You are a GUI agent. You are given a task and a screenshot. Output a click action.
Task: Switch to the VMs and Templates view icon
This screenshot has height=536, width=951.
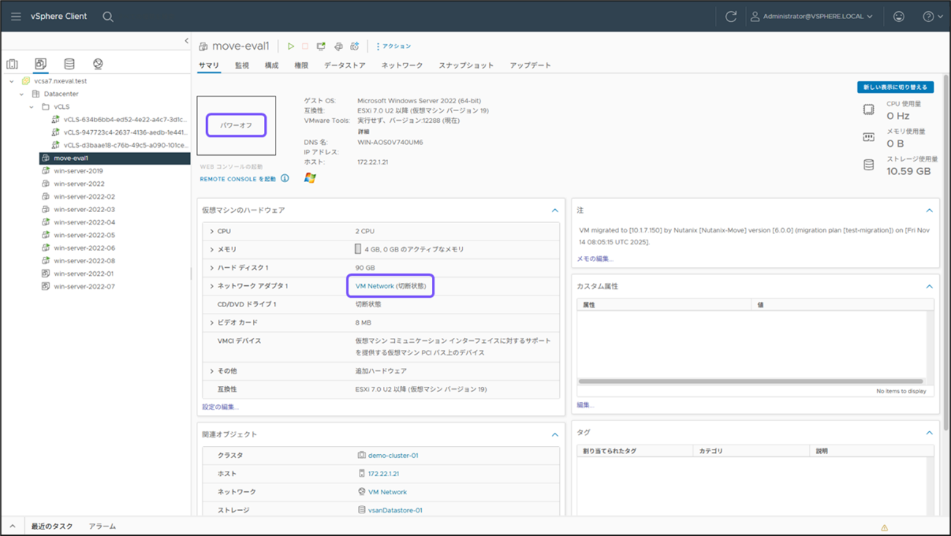pyautogui.click(x=40, y=64)
